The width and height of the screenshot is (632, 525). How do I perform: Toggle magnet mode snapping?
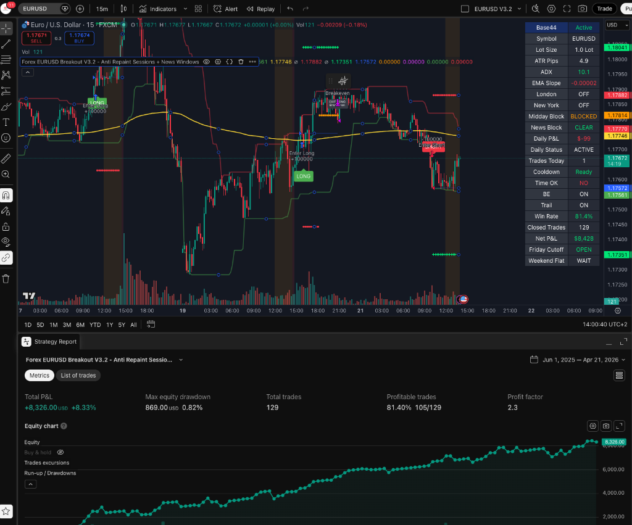pyautogui.click(x=6, y=196)
